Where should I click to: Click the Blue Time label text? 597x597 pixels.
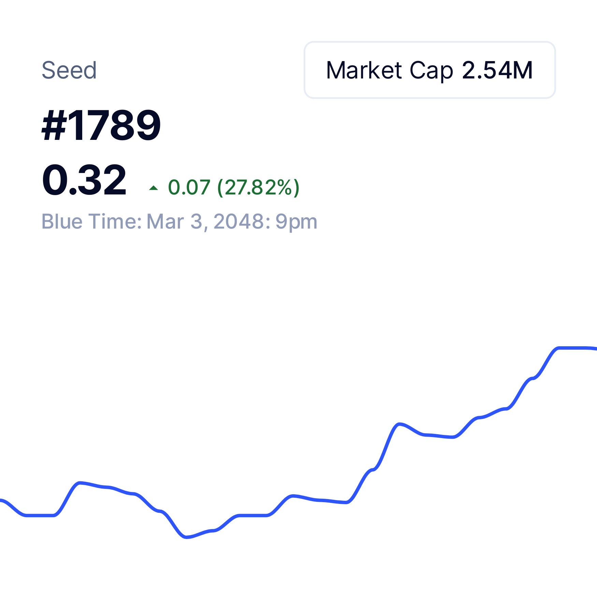(91, 221)
